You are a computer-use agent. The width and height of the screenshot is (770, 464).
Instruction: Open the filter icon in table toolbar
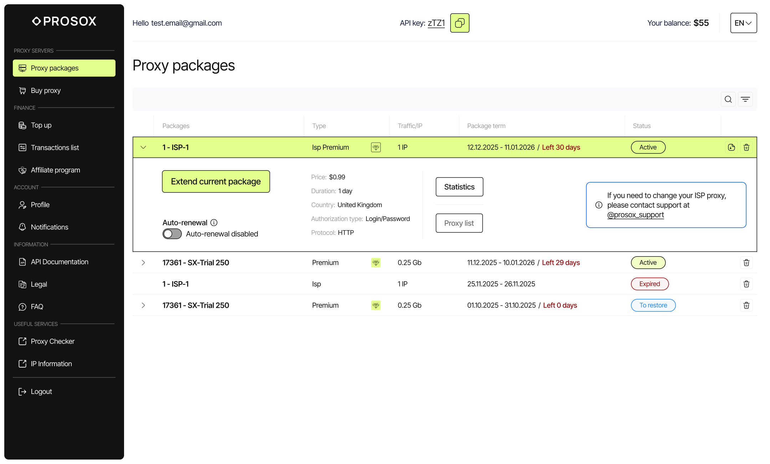[x=745, y=99]
